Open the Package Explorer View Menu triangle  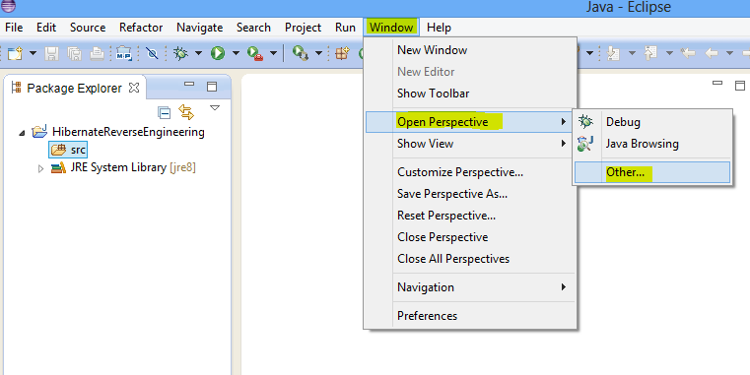pyautogui.click(x=215, y=108)
